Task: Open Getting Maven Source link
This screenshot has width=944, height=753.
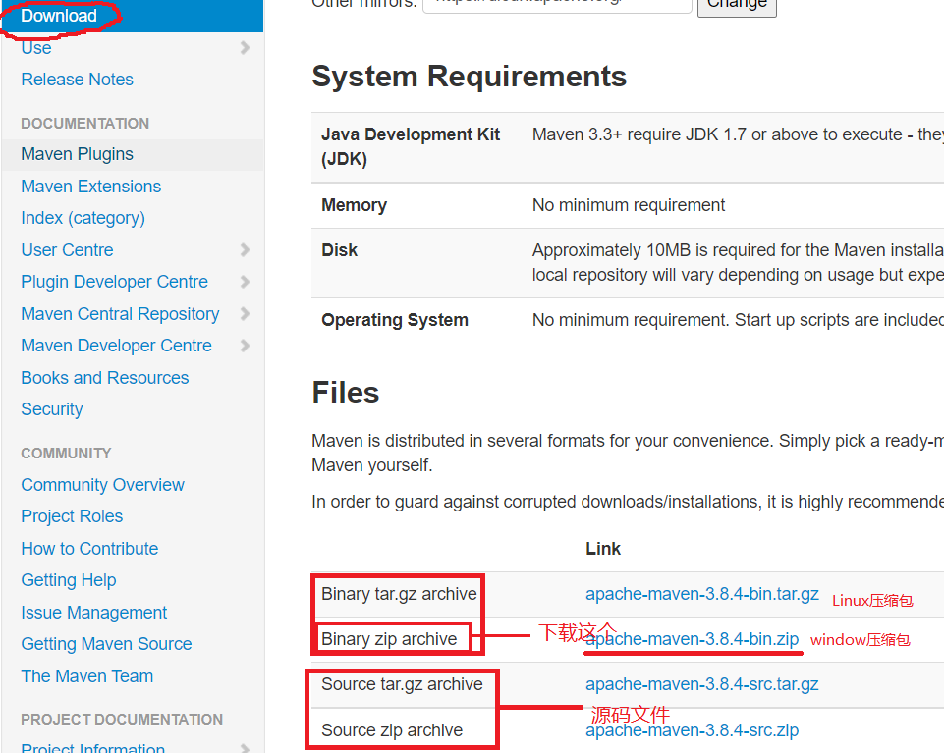Action: pos(106,644)
